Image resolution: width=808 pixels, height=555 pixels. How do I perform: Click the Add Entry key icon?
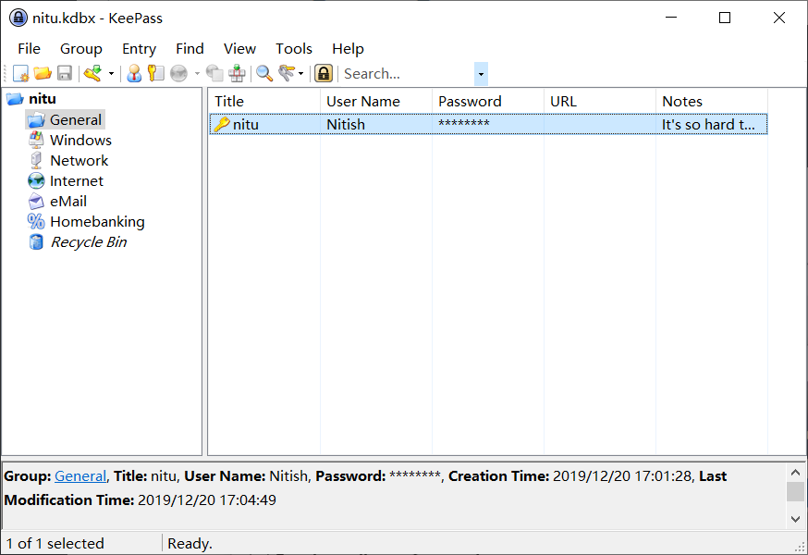click(x=93, y=74)
